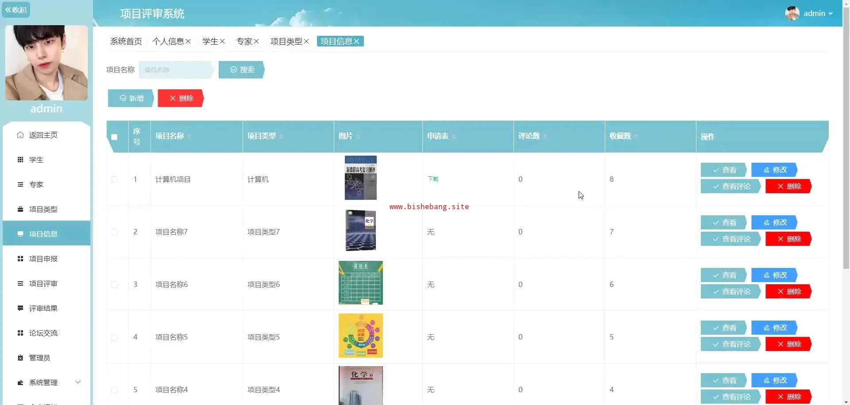Close the 学生 tab
Screen dimensions: 850x405
pos(222,42)
